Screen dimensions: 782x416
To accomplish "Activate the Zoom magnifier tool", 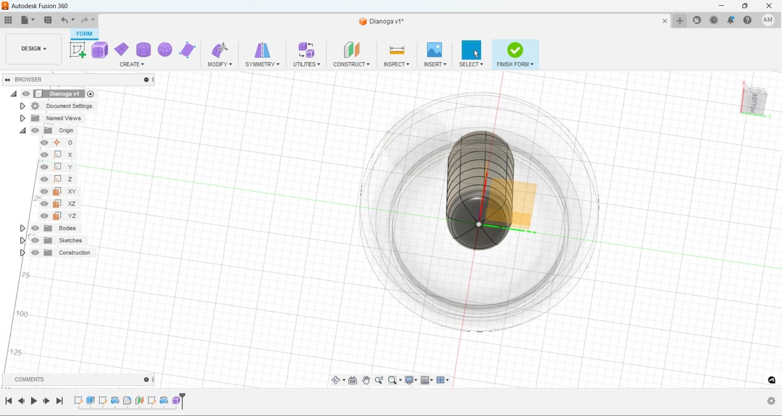I will (x=379, y=380).
